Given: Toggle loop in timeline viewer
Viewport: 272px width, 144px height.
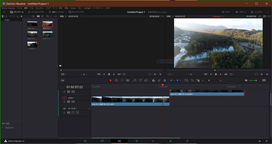Looking at the screenshot, I should point(231,74).
